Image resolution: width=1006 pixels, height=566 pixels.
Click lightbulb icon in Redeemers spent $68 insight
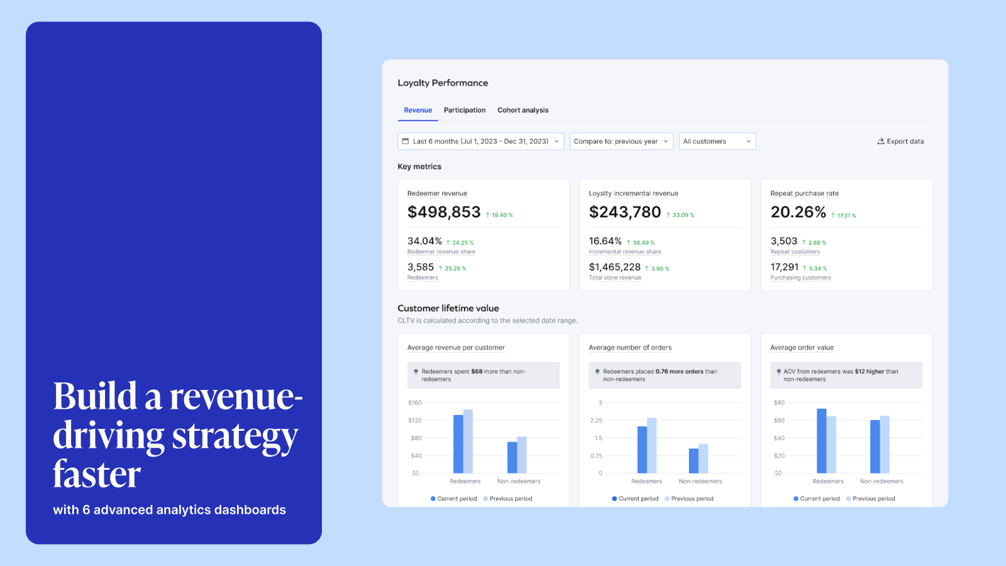(416, 372)
